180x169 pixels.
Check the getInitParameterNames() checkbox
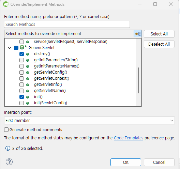click(21, 66)
